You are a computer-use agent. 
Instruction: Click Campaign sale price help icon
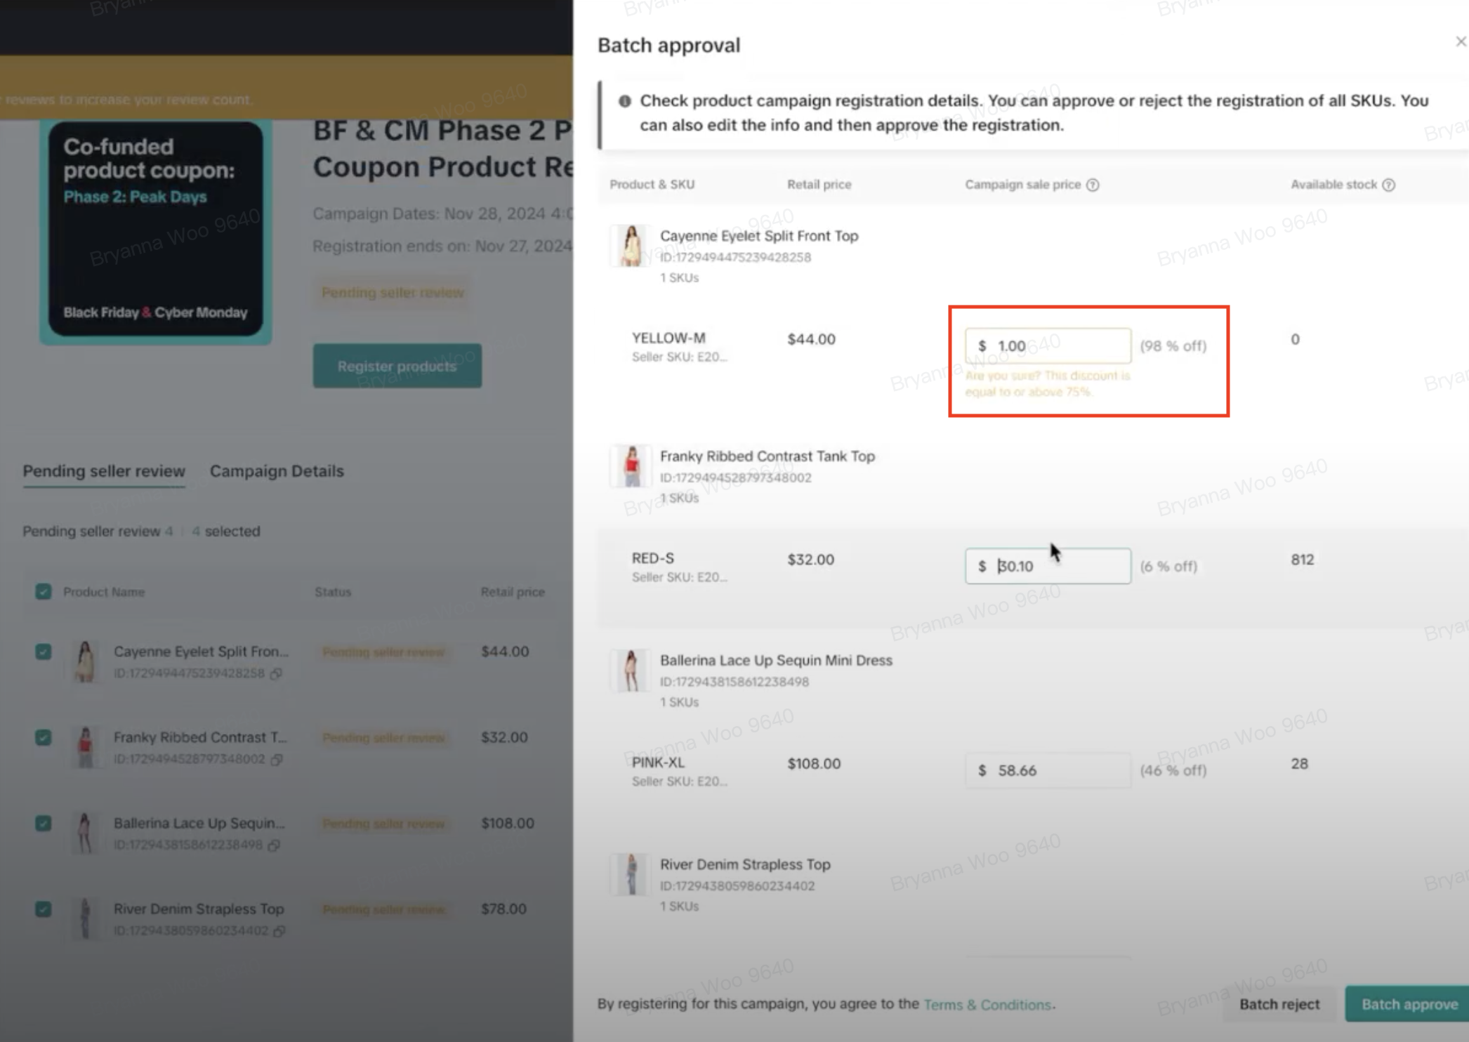1093,185
